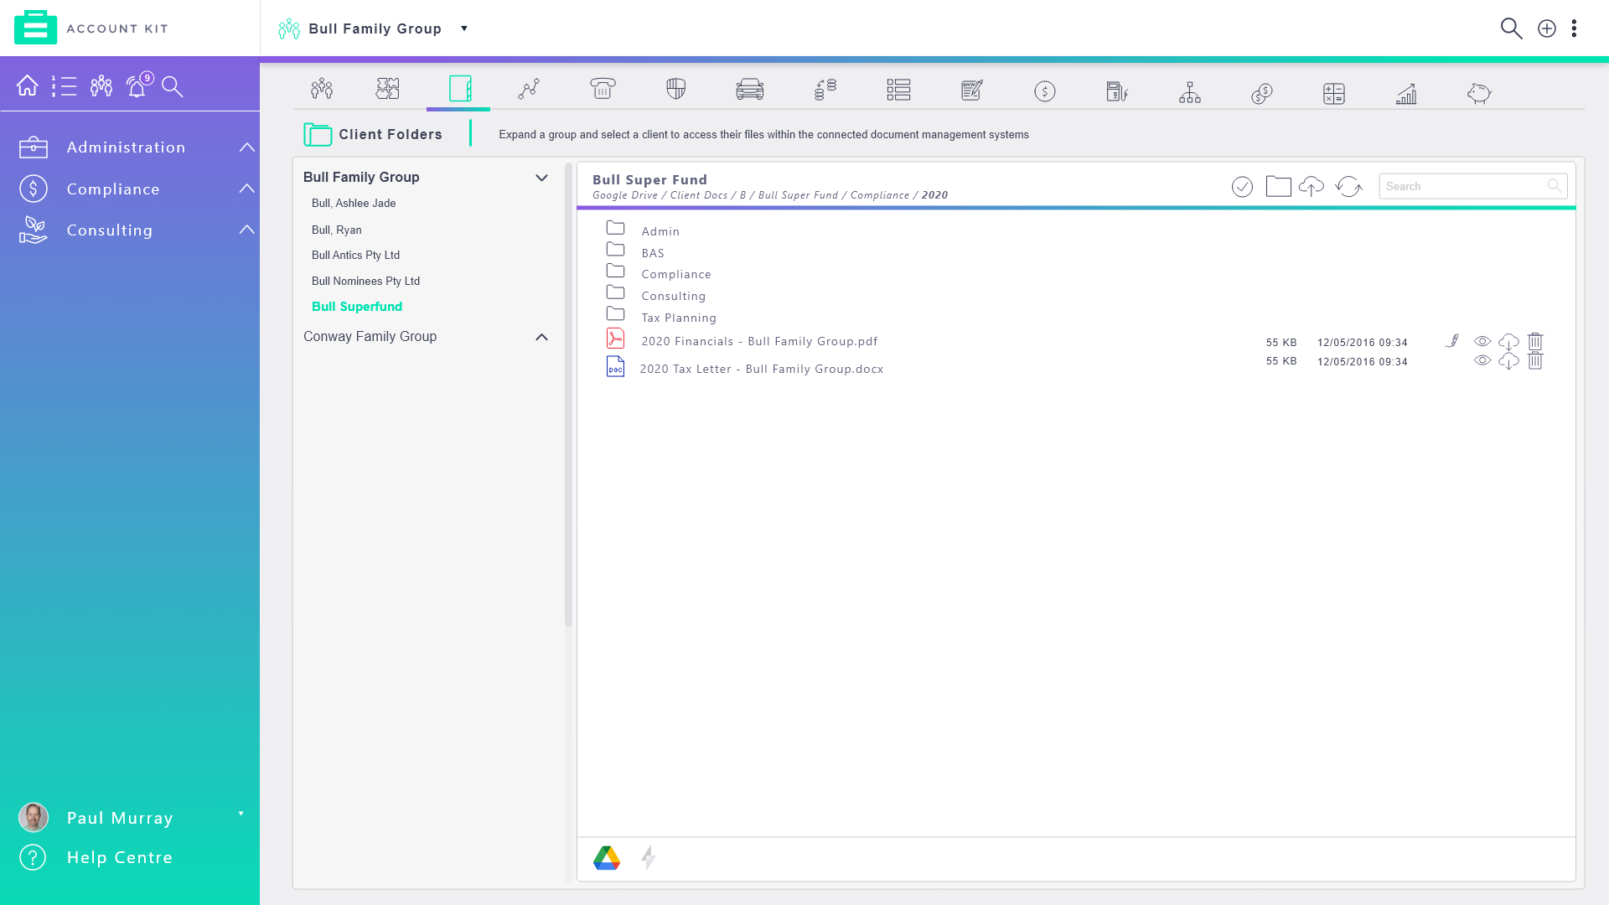Expand the Conway Family Group list
The image size is (1609, 905).
(x=541, y=337)
